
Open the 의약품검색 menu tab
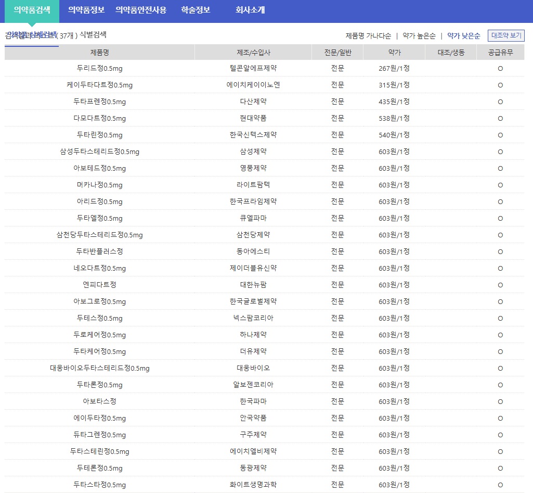pos(32,10)
